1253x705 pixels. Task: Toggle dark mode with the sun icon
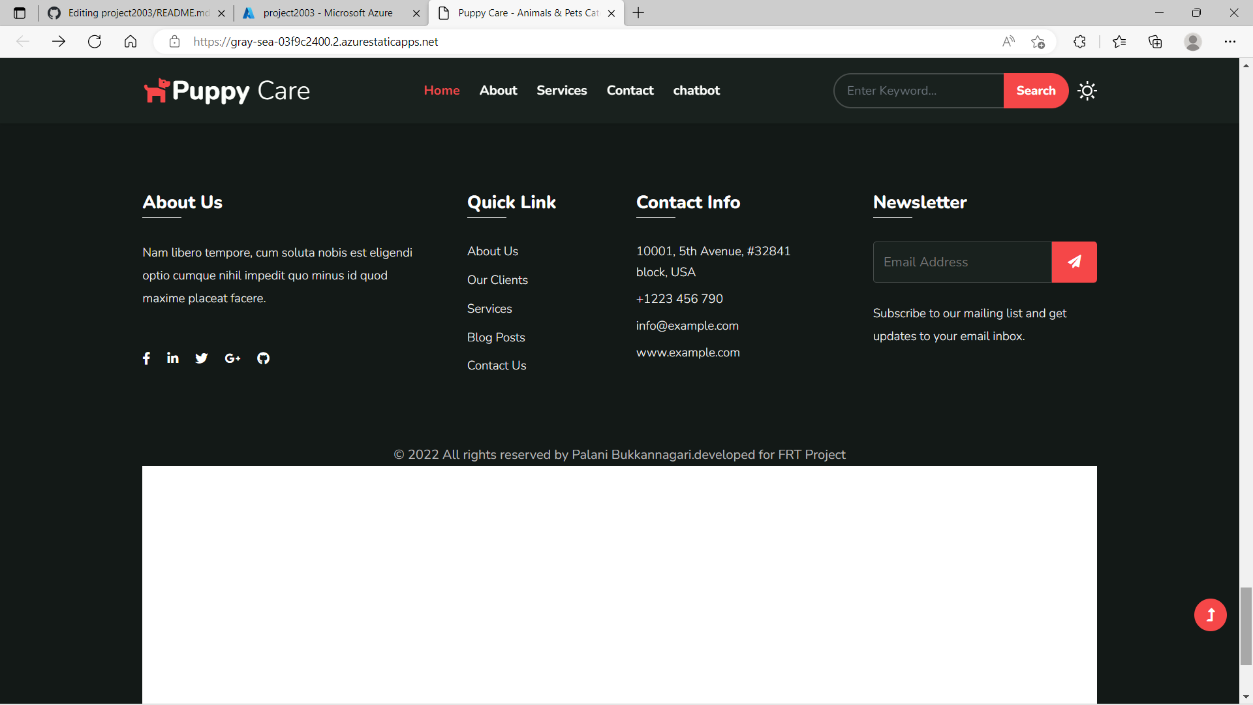click(x=1087, y=90)
